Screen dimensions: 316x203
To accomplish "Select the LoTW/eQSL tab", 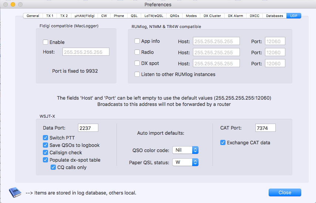I will 154,16.
